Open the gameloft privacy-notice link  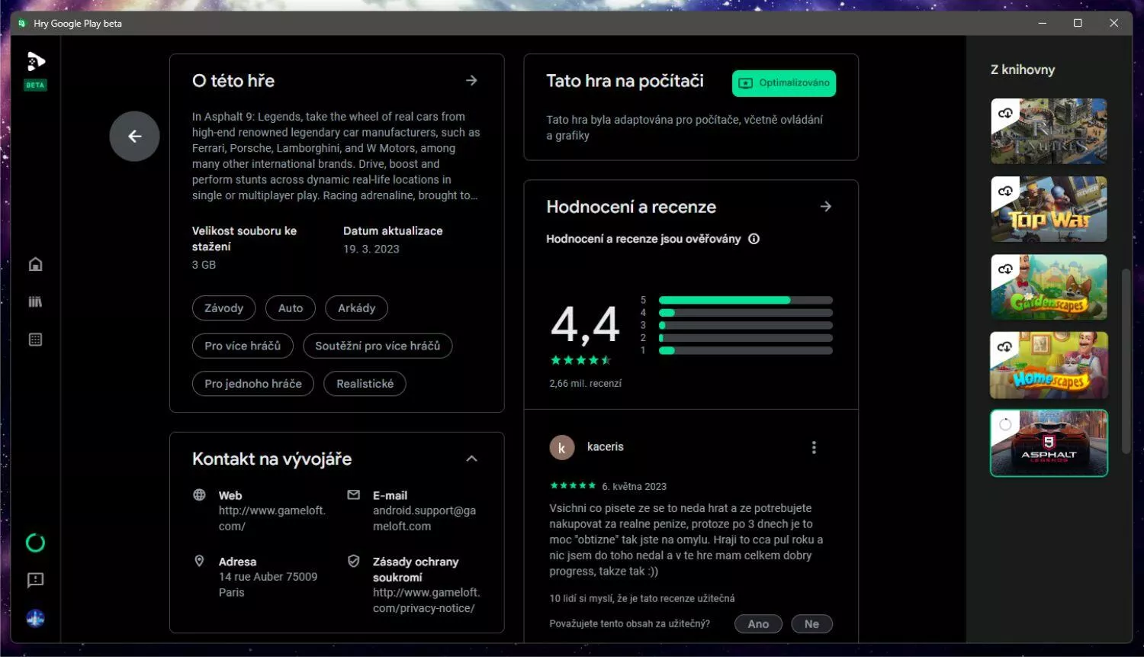tap(426, 601)
